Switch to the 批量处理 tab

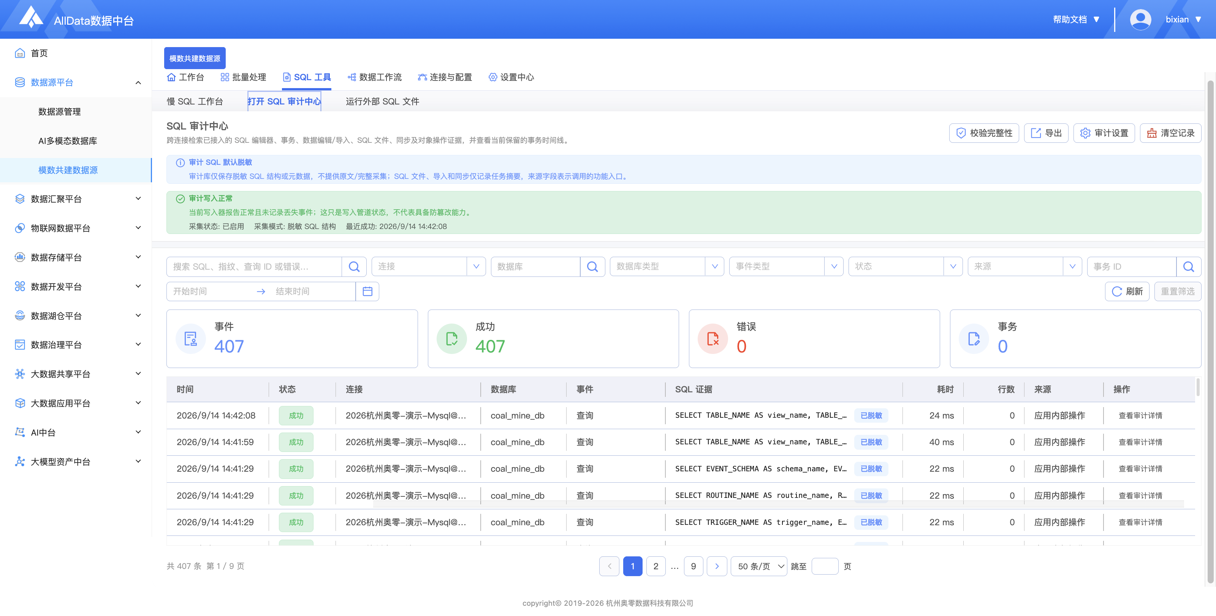243,77
